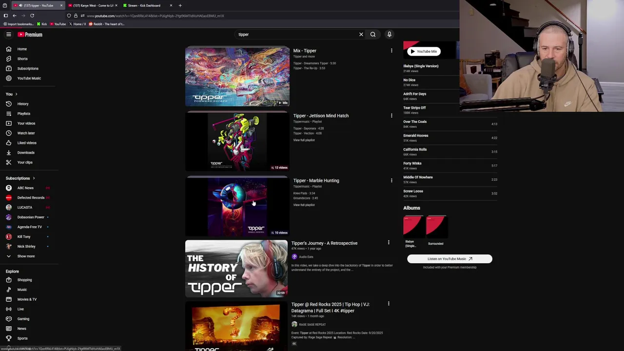This screenshot has height=351, width=624.
Task: Open more options for 'Marble Hunting'
Action: pos(391,180)
